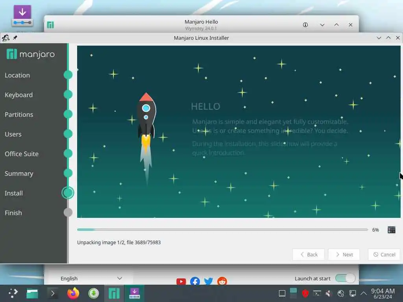Close the Manjaro Hello window
This screenshot has width=403, height=302.
click(351, 25)
